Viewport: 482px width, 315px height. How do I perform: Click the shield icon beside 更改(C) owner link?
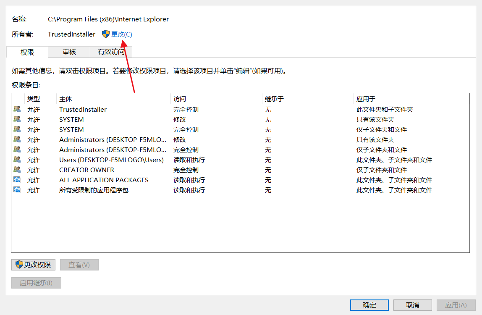coord(106,34)
